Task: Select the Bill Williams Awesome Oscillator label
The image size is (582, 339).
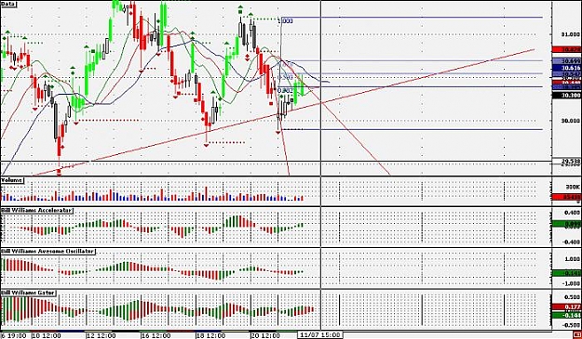Action: pyautogui.click(x=47, y=252)
